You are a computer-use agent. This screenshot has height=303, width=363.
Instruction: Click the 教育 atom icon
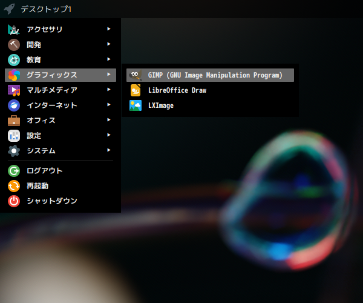[x=14, y=60]
